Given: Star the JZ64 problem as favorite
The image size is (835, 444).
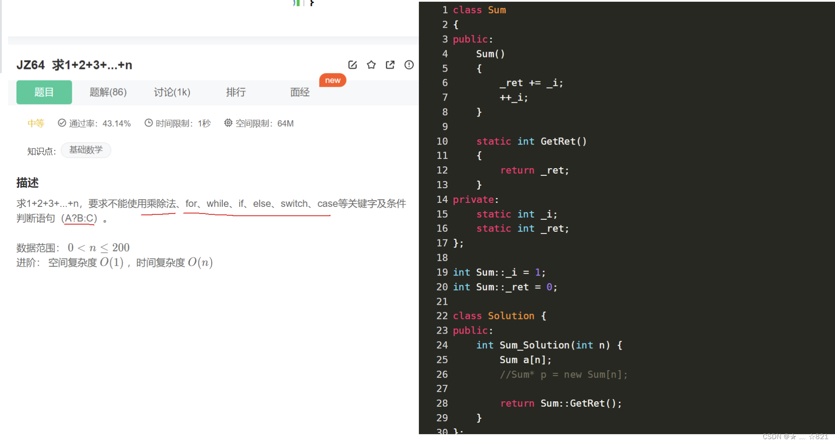Looking at the screenshot, I should click(371, 65).
